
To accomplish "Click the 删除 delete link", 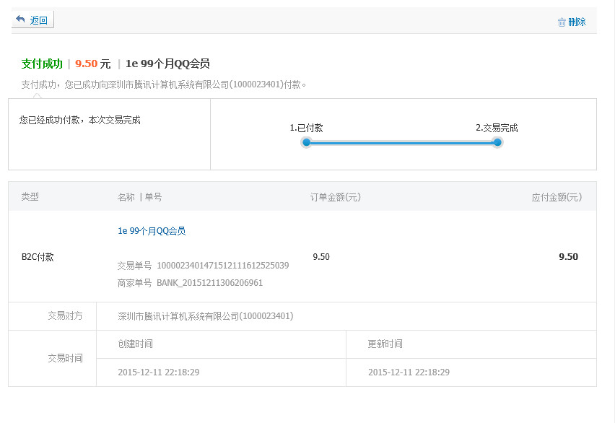I will [x=577, y=22].
